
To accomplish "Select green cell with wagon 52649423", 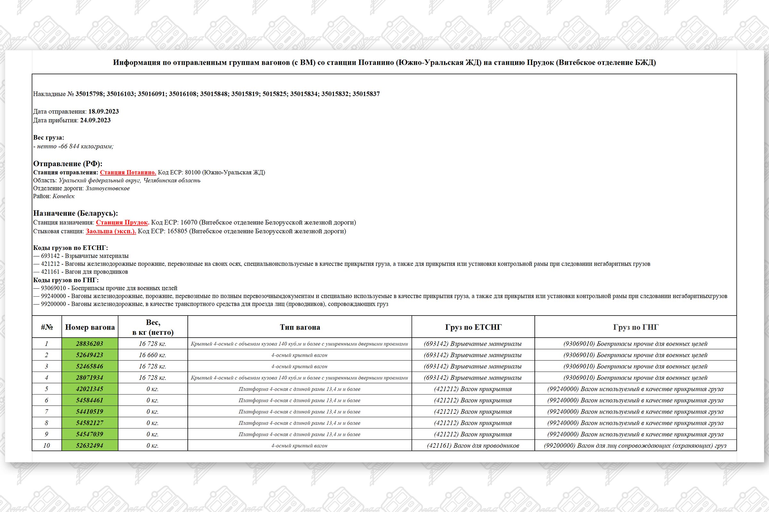I will click(90, 355).
